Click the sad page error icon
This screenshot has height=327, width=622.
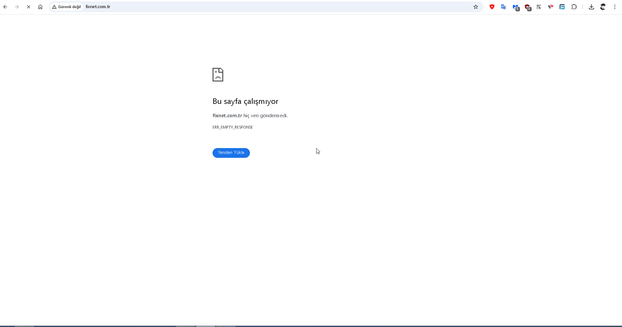pyautogui.click(x=218, y=75)
